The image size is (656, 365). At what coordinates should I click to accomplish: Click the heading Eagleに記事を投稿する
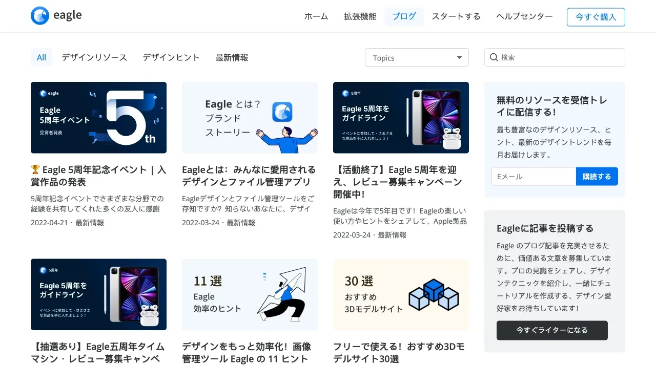click(545, 228)
